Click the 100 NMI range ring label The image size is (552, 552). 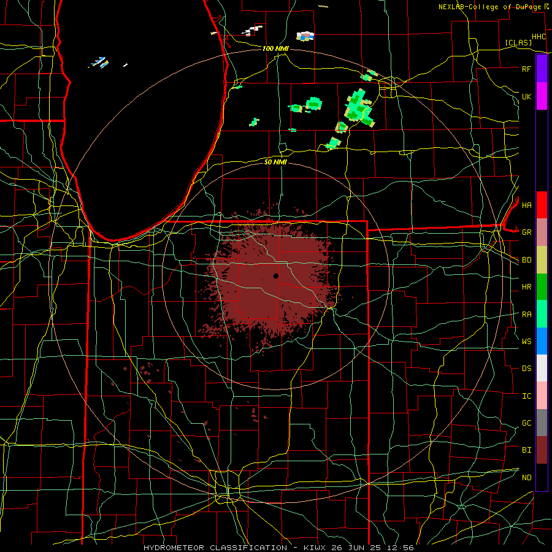tap(275, 48)
